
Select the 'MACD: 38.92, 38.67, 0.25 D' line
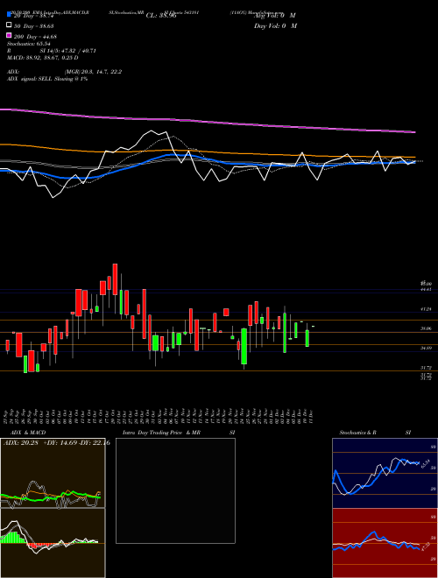(42, 58)
